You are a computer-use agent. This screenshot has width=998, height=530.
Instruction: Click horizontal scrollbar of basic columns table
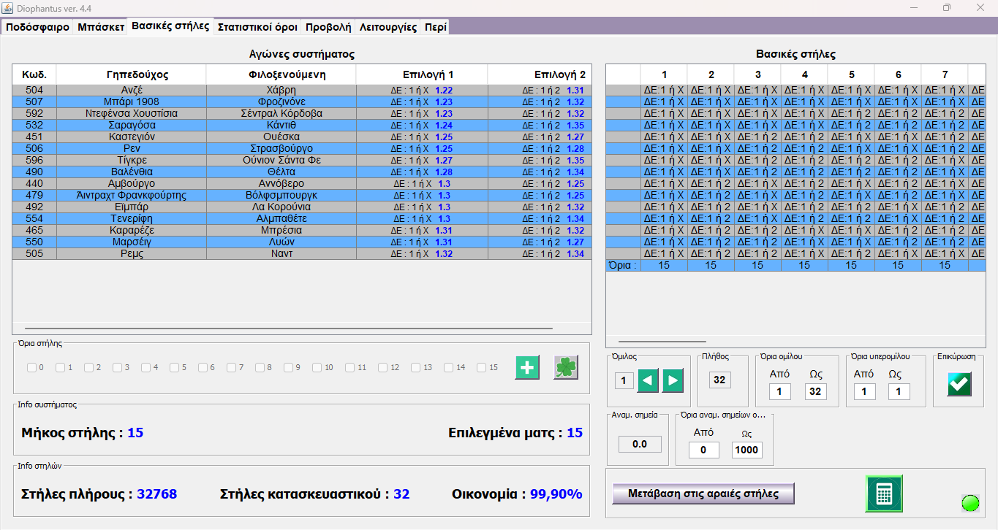(662, 341)
